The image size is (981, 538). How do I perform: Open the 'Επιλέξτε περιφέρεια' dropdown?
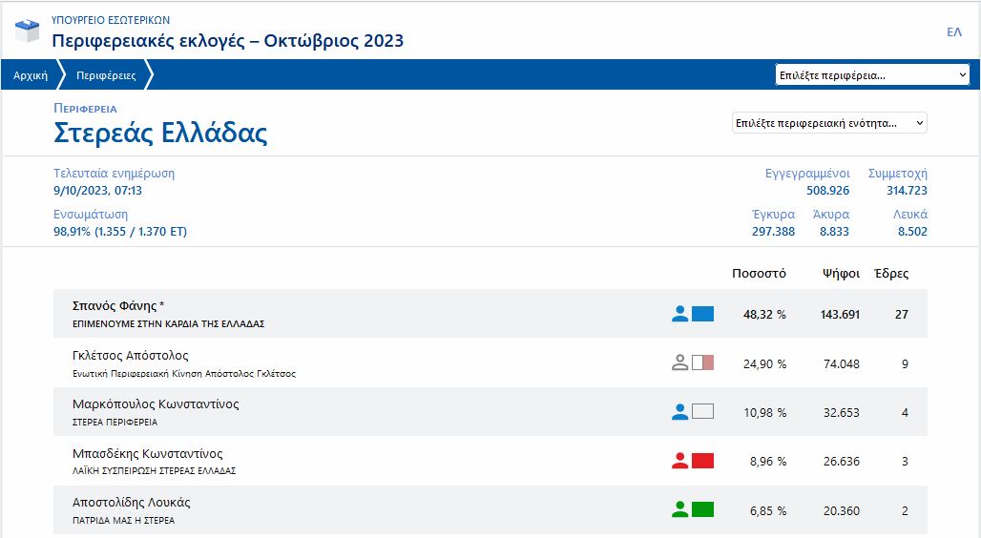pos(872,75)
